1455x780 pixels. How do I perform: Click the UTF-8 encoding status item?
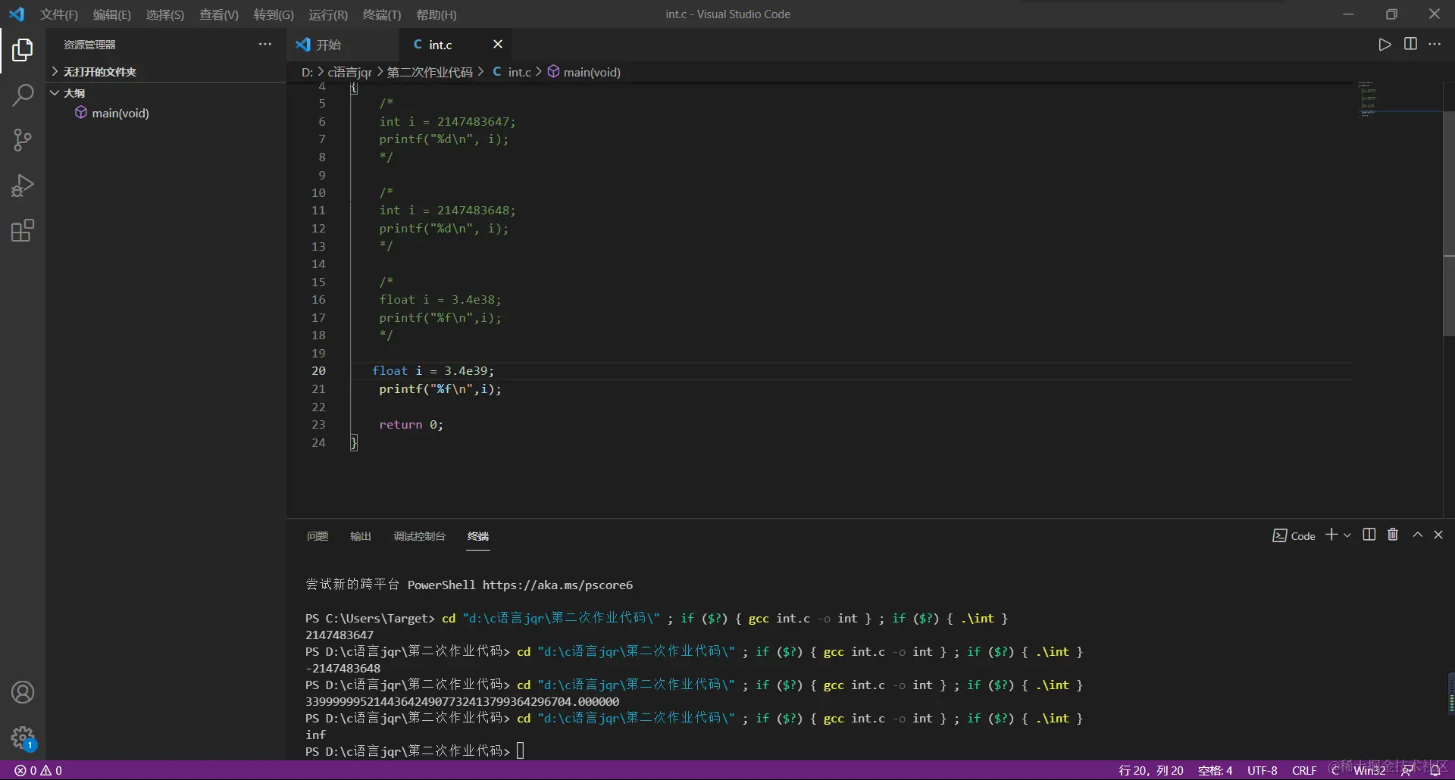click(x=1262, y=770)
